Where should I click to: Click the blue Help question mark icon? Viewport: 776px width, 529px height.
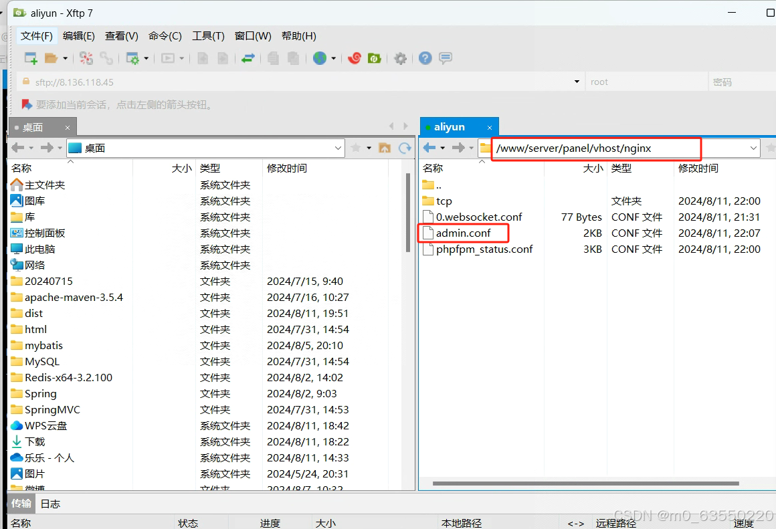click(x=425, y=58)
